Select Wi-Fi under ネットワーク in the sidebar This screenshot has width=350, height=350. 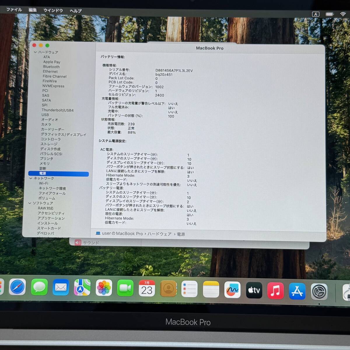44,183
